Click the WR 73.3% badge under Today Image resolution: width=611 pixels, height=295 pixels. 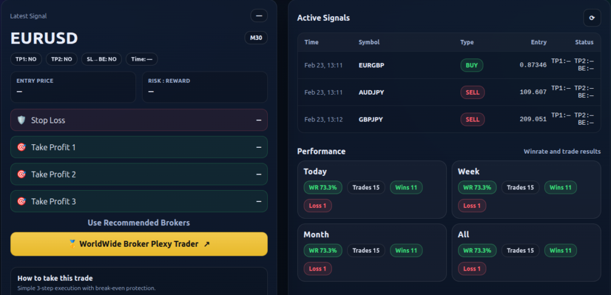coord(323,188)
